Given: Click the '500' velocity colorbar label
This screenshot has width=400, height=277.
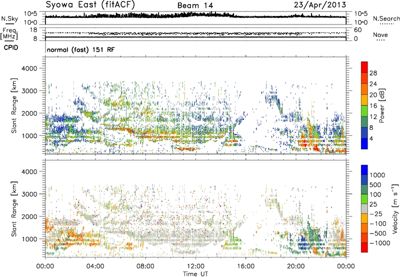Looking at the screenshot, I should tap(375, 184).
